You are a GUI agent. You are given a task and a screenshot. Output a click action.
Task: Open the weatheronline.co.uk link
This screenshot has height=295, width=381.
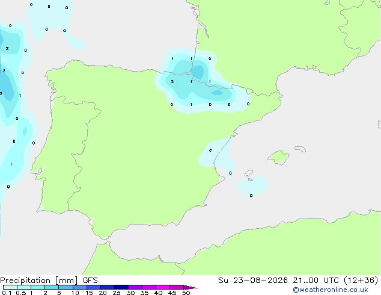tap(331, 290)
